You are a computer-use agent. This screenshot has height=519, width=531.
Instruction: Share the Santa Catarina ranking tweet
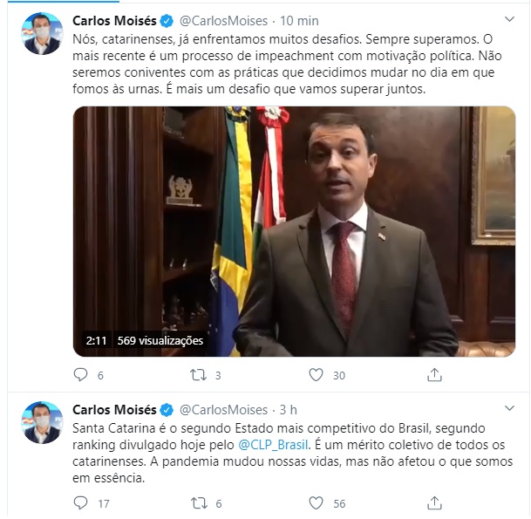434,502
